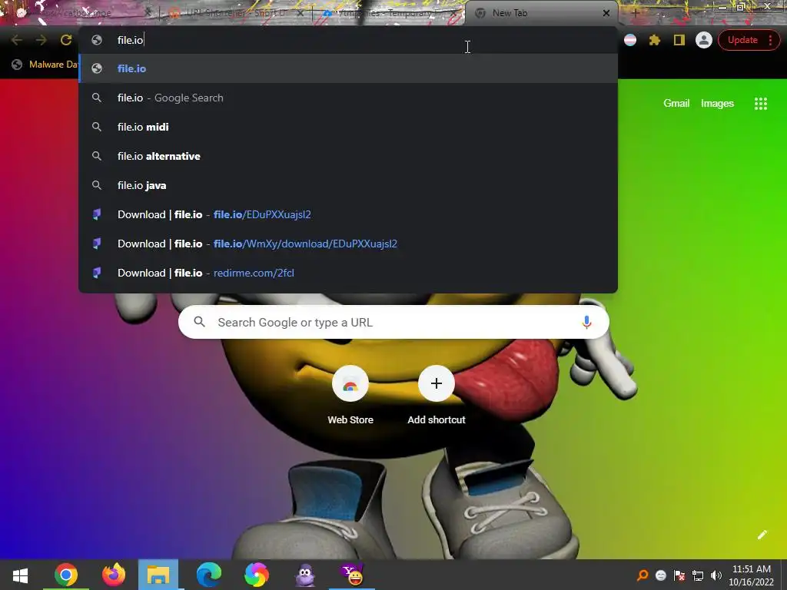Choose the 'file.io java' search suggestion

[348, 185]
